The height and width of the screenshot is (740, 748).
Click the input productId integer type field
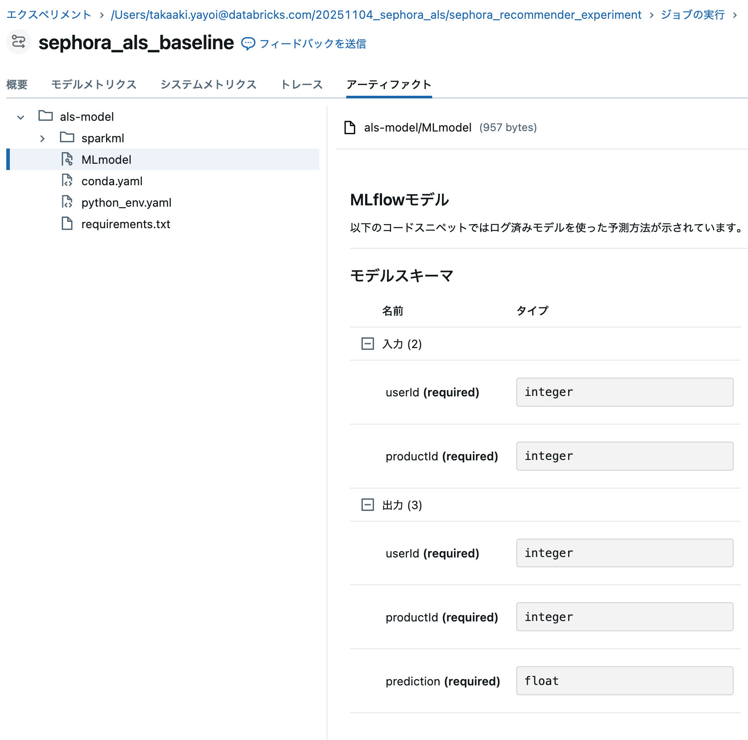tap(625, 456)
